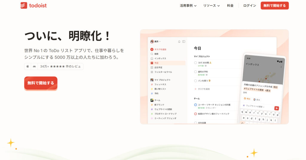306x160 pixels.
Task: Click the red plus タスクを追加 icon
Action: 152,49
